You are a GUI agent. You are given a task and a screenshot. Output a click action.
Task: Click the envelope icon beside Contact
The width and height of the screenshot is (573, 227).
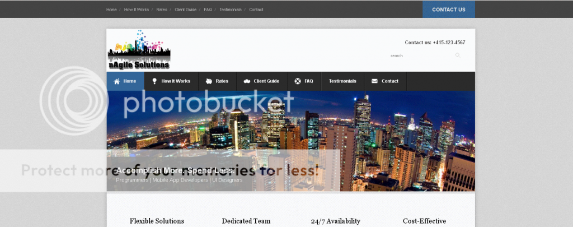click(374, 81)
